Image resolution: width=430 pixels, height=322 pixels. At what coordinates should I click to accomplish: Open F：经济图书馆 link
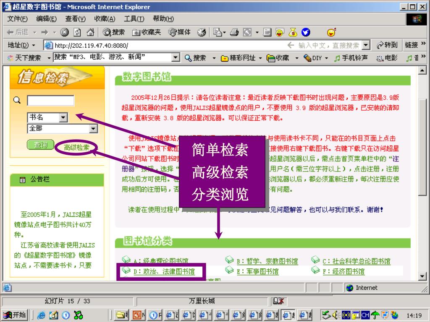343,271
